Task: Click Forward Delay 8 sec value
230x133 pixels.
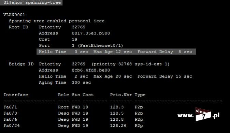Action: [165, 52]
